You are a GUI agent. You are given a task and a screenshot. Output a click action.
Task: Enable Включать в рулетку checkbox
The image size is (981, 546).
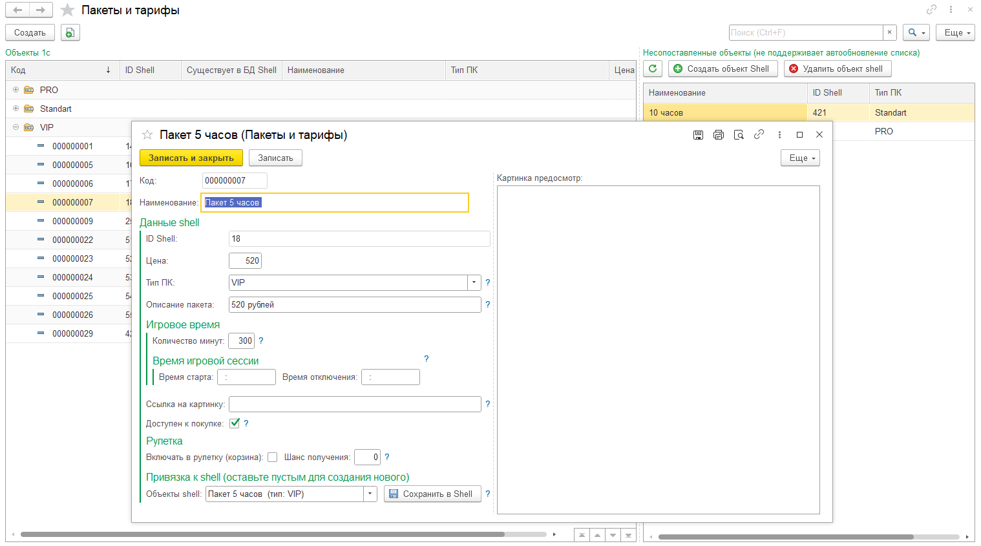(x=273, y=457)
